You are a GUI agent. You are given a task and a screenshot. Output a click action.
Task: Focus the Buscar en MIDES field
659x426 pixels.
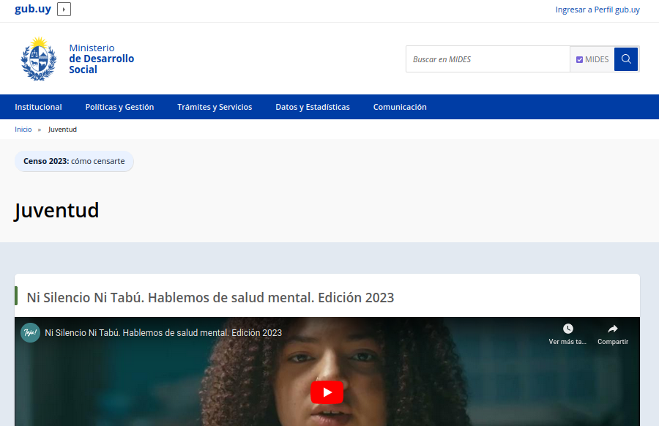(x=488, y=59)
